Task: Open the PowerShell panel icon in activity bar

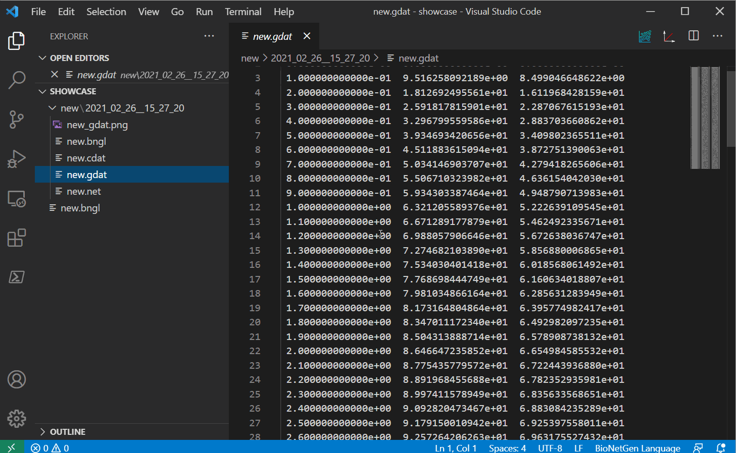Action: point(17,277)
